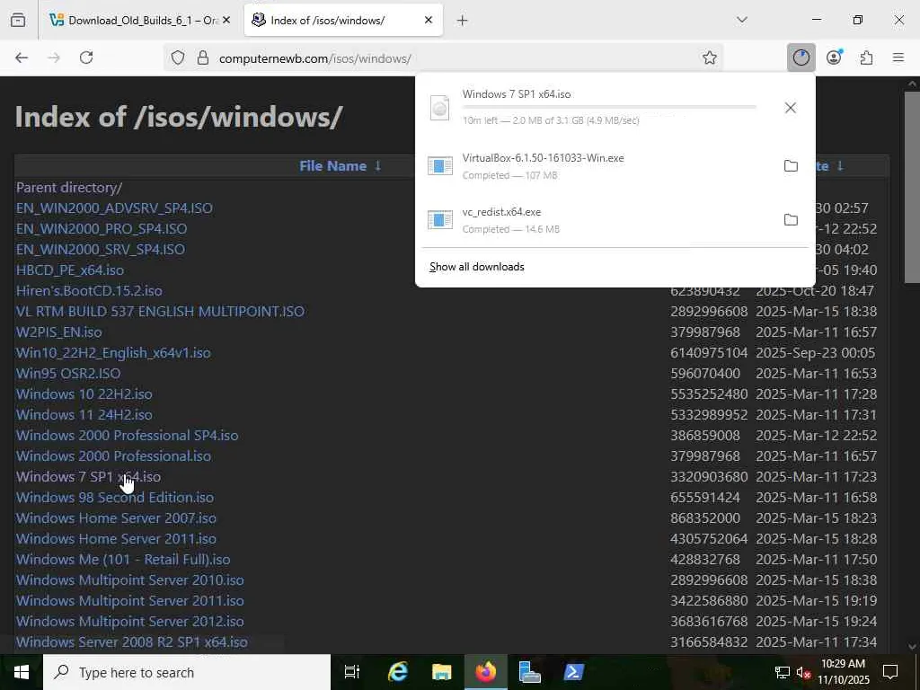Screen dimensions: 920x690
Task: Open the Parent directory/ link
Action: (x=68, y=188)
